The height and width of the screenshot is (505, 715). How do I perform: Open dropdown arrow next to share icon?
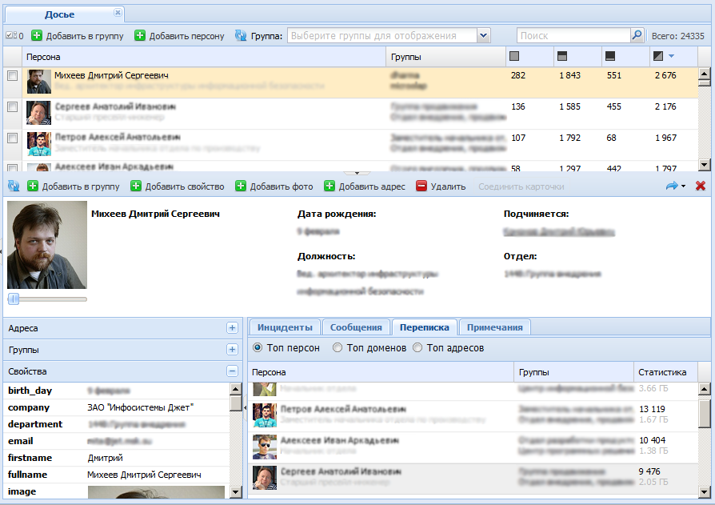point(684,186)
